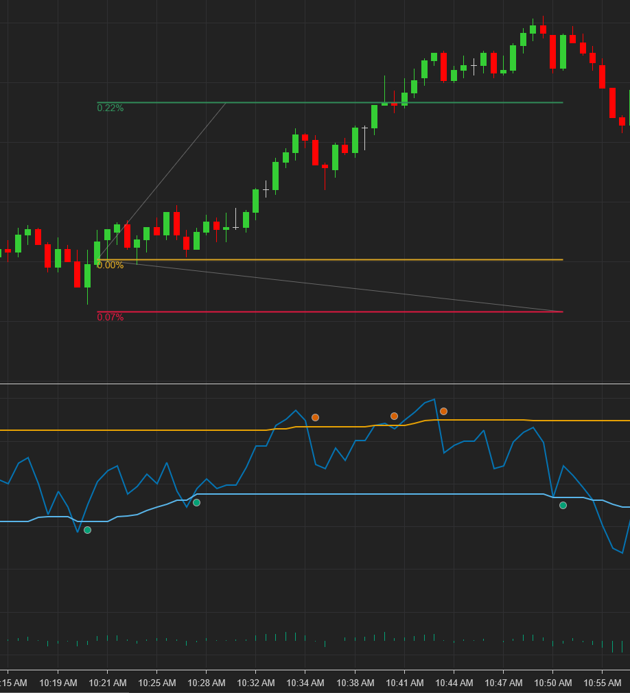This screenshot has width=630, height=693.
Task: Click the 10:32 AM time axis label
Action: click(256, 683)
